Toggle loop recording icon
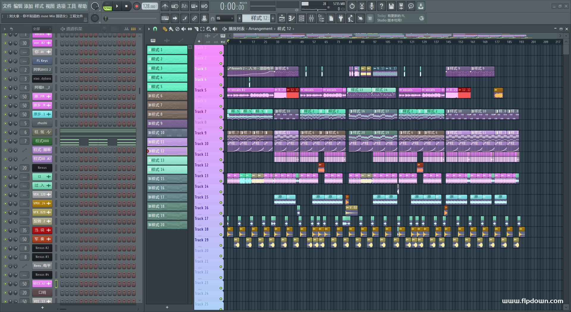Image resolution: width=571 pixels, height=312 pixels. coord(204,6)
